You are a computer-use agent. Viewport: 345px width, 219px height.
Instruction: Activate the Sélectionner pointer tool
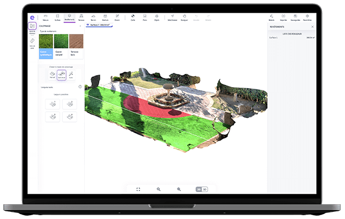coord(173,18)
